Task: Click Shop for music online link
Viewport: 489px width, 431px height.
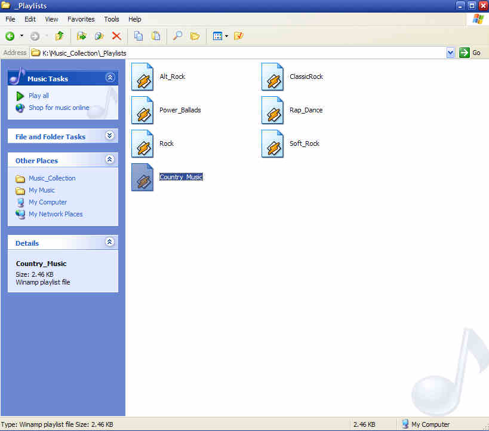Action: point(59,108)
